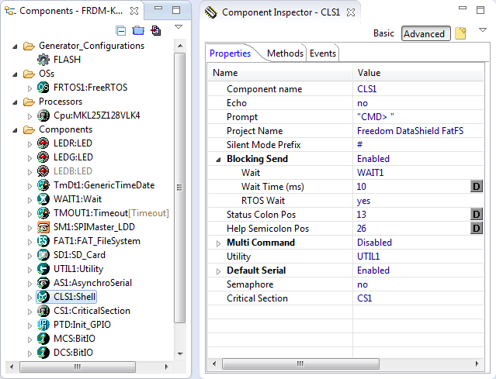Image resolution: width=496 pixels, height=379 pixels.
Task: Select the FRTOS1:FreeRTOS component icon
Action: [x=43, y=88]
